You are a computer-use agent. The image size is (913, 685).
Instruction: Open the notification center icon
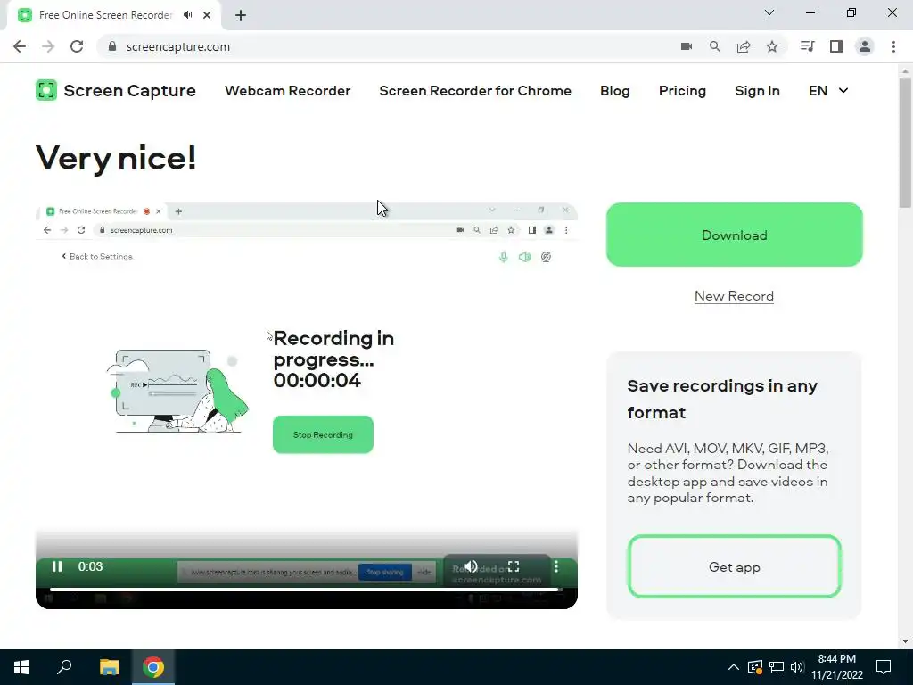point(884,667)
